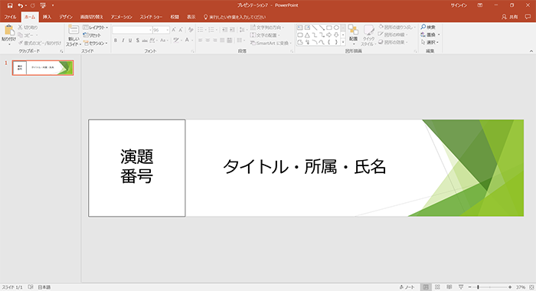This screenshot has width=536, height=291.
Task: Click the font name combo box
Action: 132,30
